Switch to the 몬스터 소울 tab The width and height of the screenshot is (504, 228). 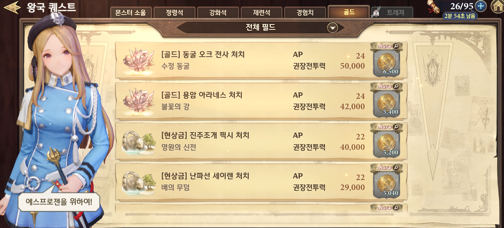point(131,13)
